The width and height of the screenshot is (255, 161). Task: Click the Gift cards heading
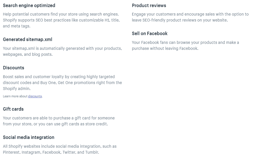(13, 109)
